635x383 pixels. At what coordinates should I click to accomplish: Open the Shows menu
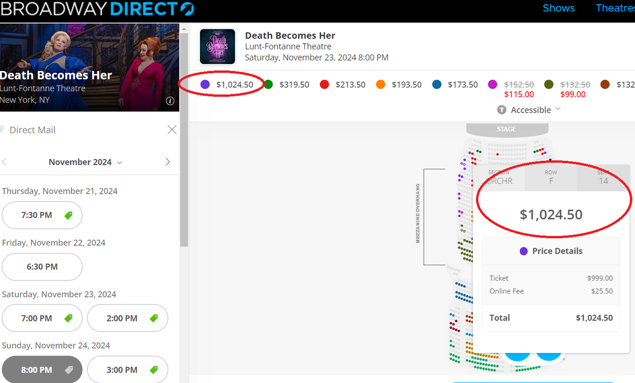559,8
